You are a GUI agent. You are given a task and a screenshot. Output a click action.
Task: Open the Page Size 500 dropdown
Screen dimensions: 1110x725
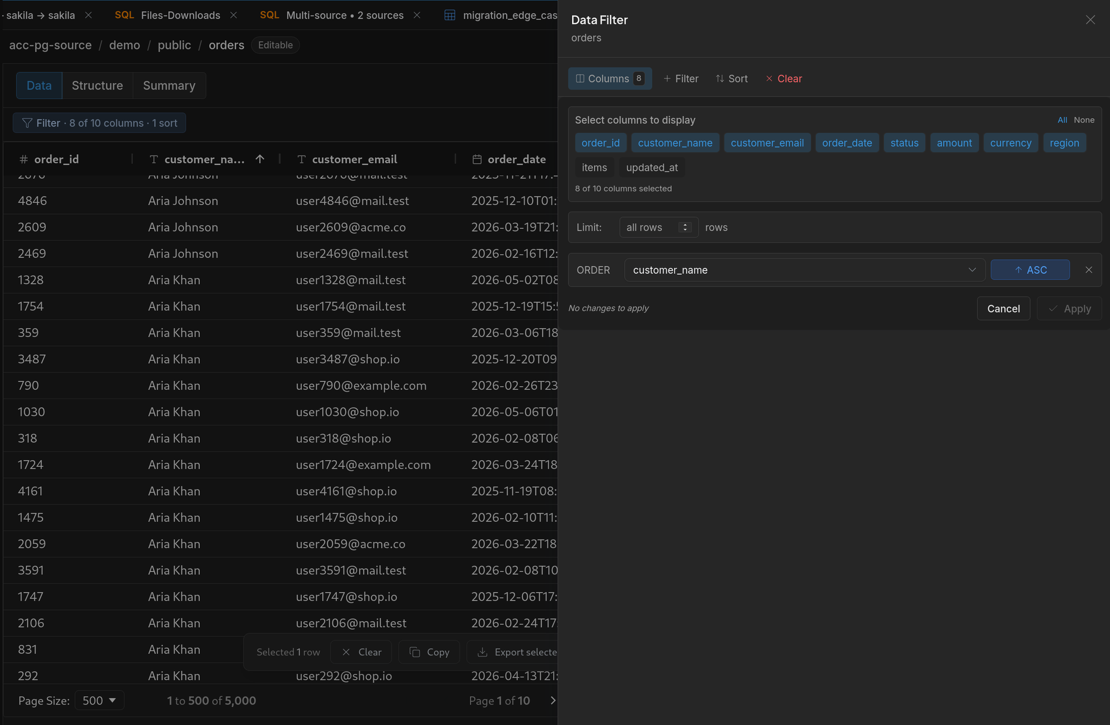[x=99, y=701]
